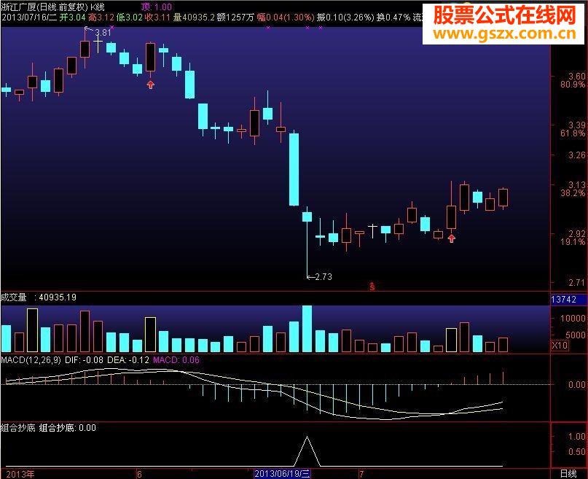This screenshot has width=588, height=479.
Task: Click the highlighted 2013/06/19/三 date marker
Action: point(283,474)
